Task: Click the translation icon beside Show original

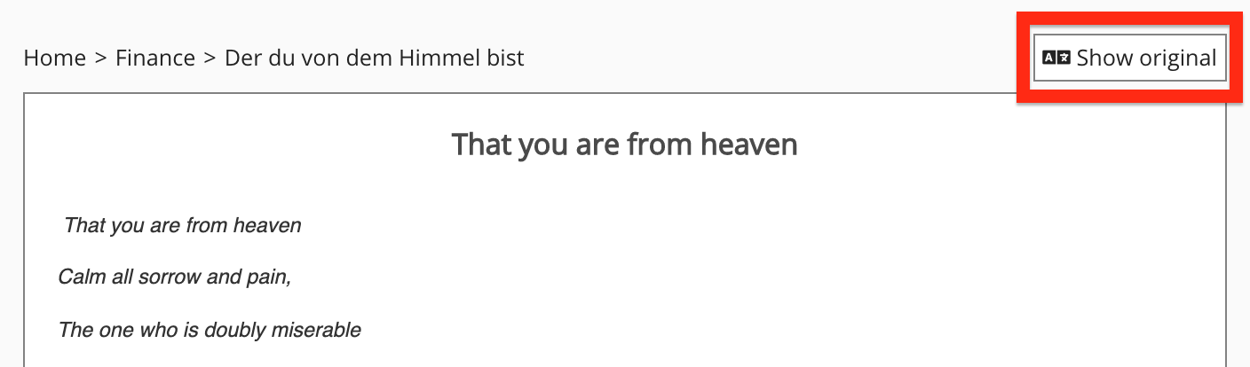Action: click(x=1056, y=59)
